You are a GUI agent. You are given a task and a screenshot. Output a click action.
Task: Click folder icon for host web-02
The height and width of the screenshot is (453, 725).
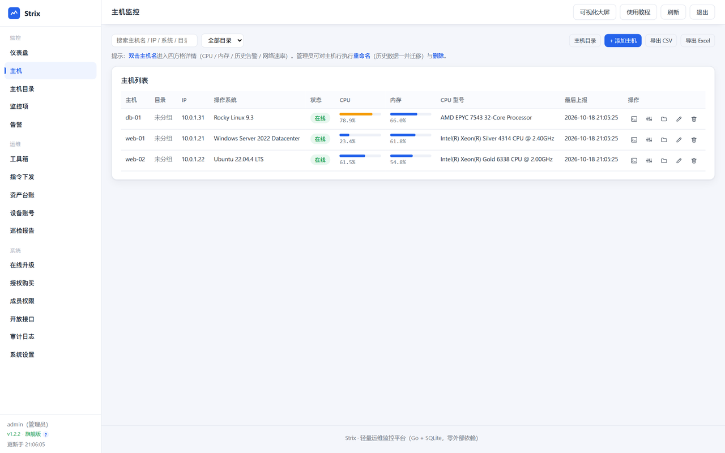pyautogui.click(x=664, y=161)
